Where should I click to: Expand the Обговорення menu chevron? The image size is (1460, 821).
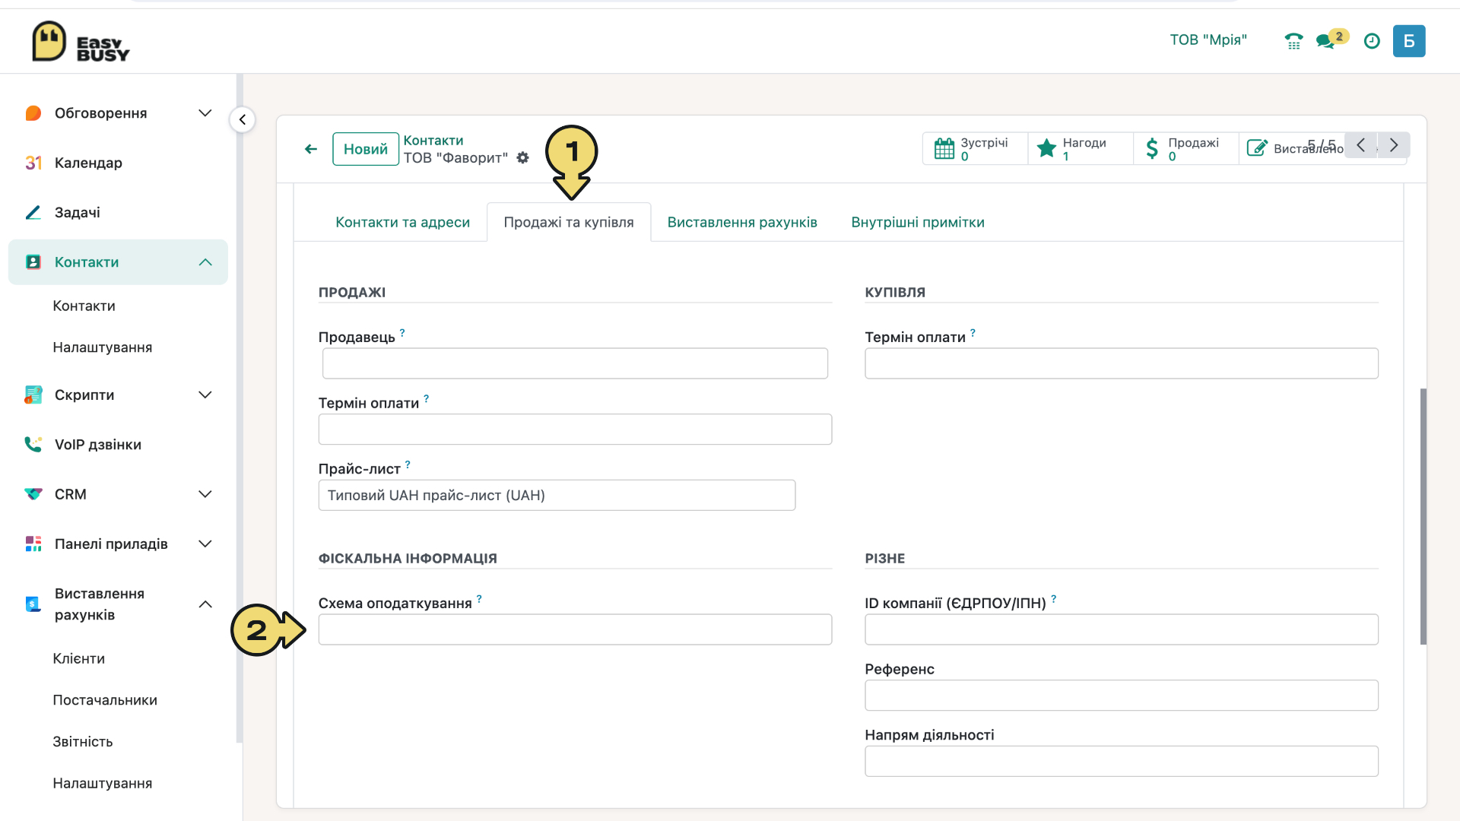coord(205,113)
